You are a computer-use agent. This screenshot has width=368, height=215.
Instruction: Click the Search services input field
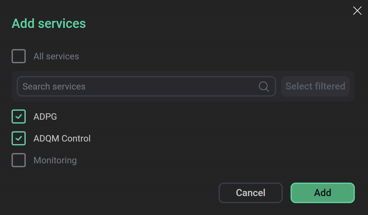point(129,86)
